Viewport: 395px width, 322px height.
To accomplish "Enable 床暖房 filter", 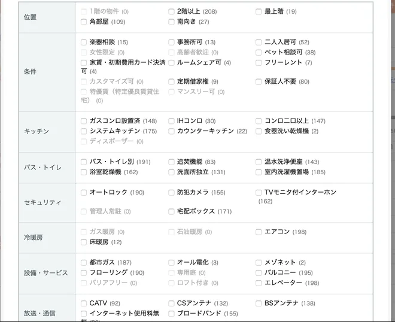I will pos(84,242).
